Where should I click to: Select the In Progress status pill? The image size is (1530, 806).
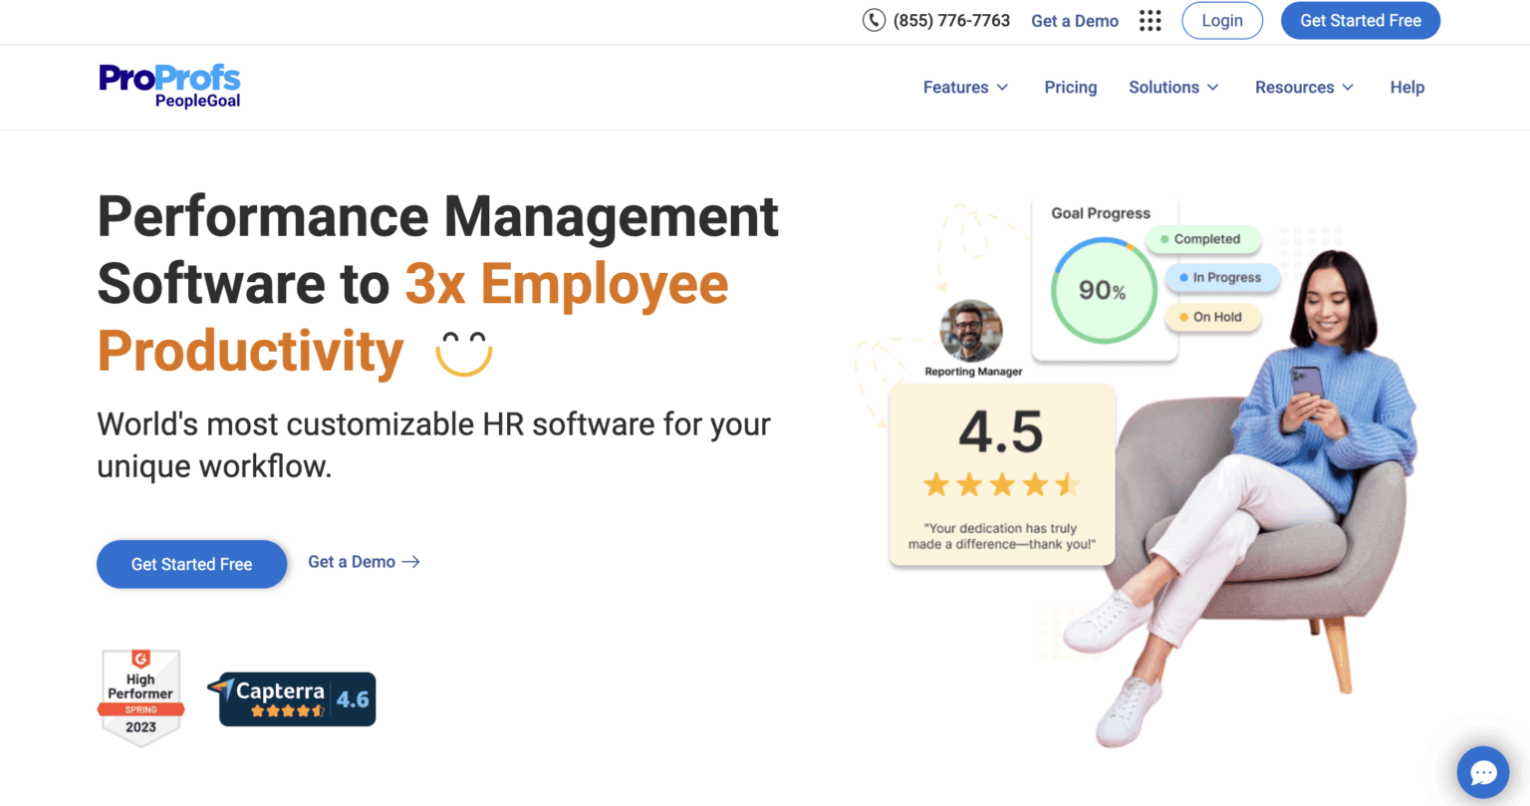point(1222,278)
